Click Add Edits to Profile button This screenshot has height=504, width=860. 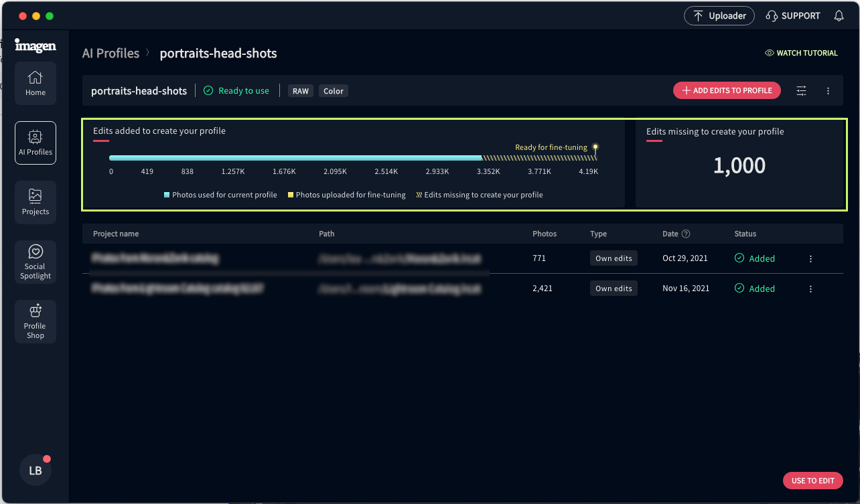pyautogui.click(x=727, y=91)
